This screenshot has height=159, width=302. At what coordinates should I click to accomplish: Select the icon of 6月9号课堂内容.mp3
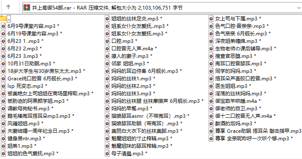tap(3, 26)
